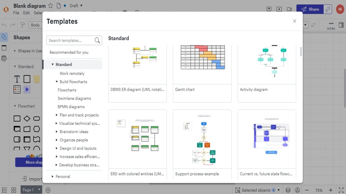The image size is (346, 194).
Task: Open Activity diagram template
Action: coord(267,74)
